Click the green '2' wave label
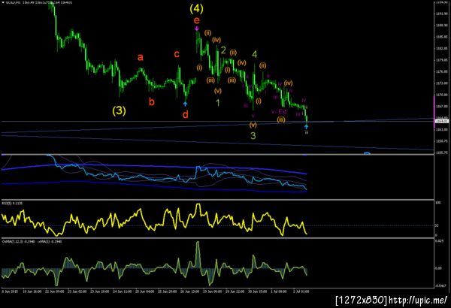Image resolution: width=451 pixels, height=308 pixels. pos(223,50)
